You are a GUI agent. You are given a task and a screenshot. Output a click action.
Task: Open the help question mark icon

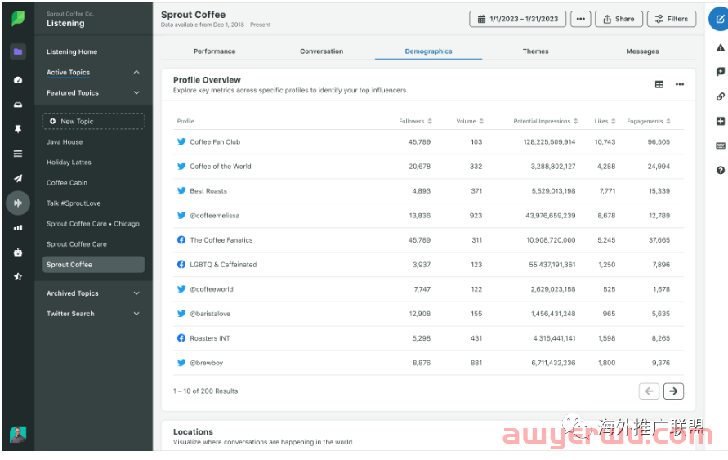coord(720,170)
